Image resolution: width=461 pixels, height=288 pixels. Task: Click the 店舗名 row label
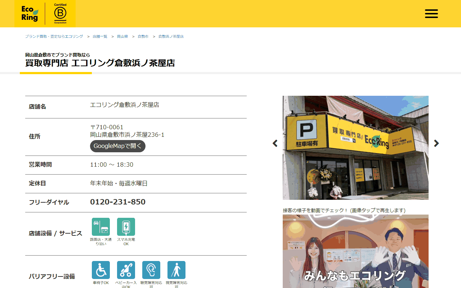37,107
